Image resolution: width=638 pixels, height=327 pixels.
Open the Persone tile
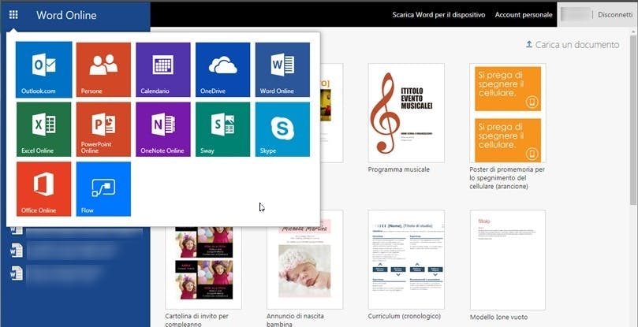click(103, 69)
